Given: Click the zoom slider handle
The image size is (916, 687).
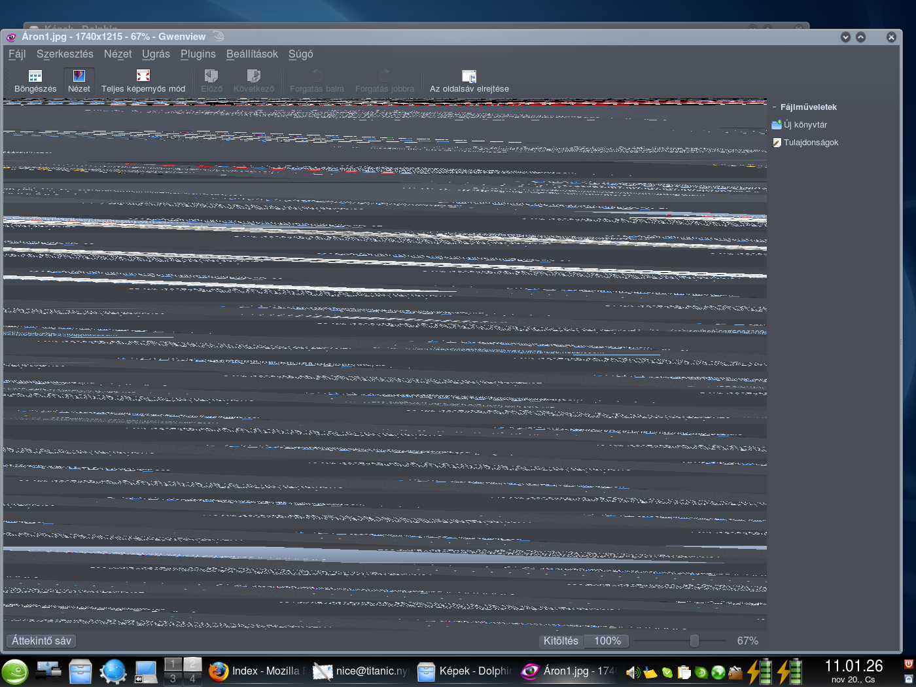Looking at the screenshot, I should (694, 641).
